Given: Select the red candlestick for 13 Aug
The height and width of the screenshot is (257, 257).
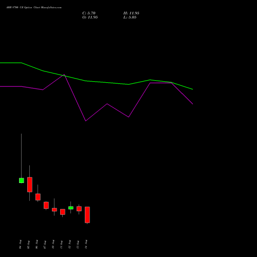Looking at the screenshot, I should point(79,209).
